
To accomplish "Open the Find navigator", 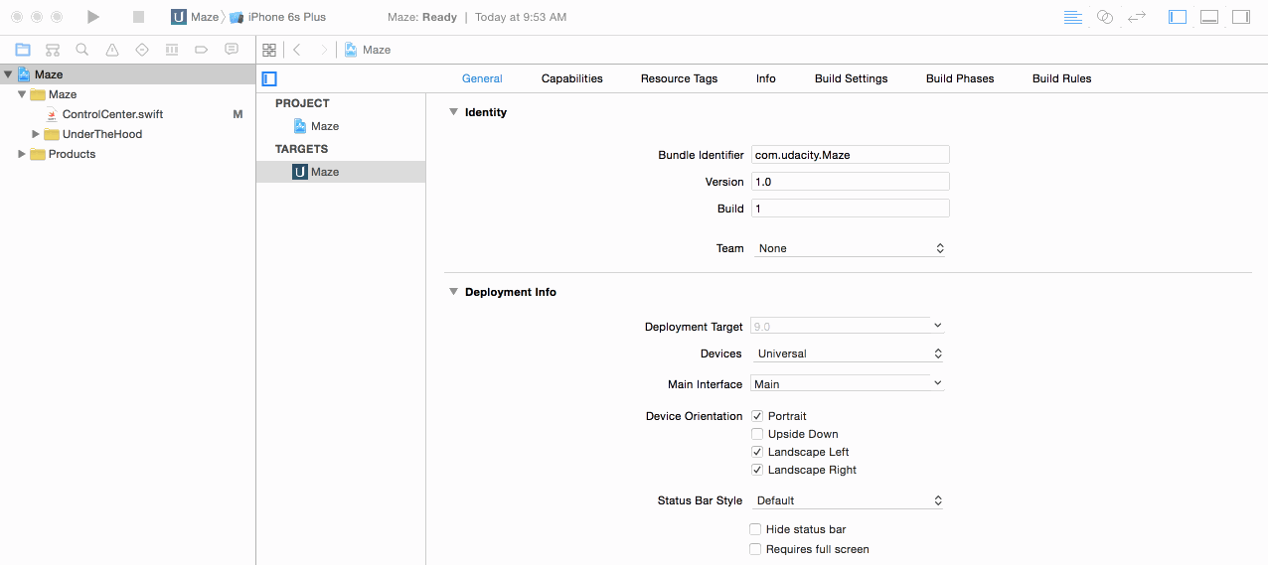I will click(82, 50).
